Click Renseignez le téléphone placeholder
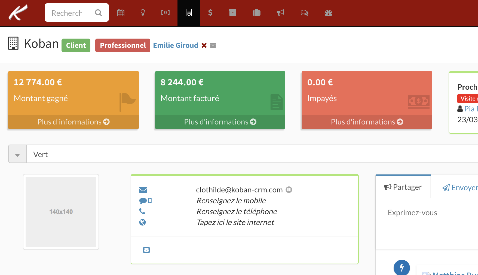This screenshot has width=478, height=275. tap(237, 211)
